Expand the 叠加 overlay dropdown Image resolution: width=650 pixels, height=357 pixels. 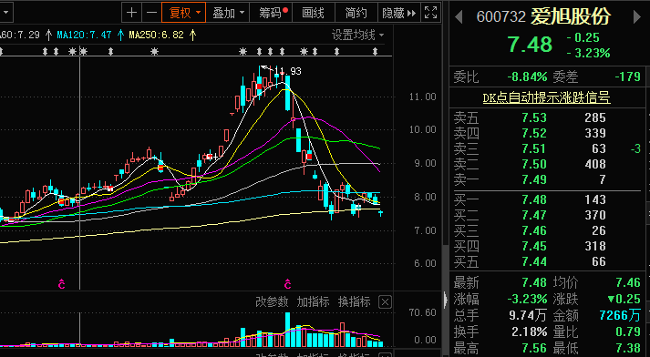click(x=228, y=13)
